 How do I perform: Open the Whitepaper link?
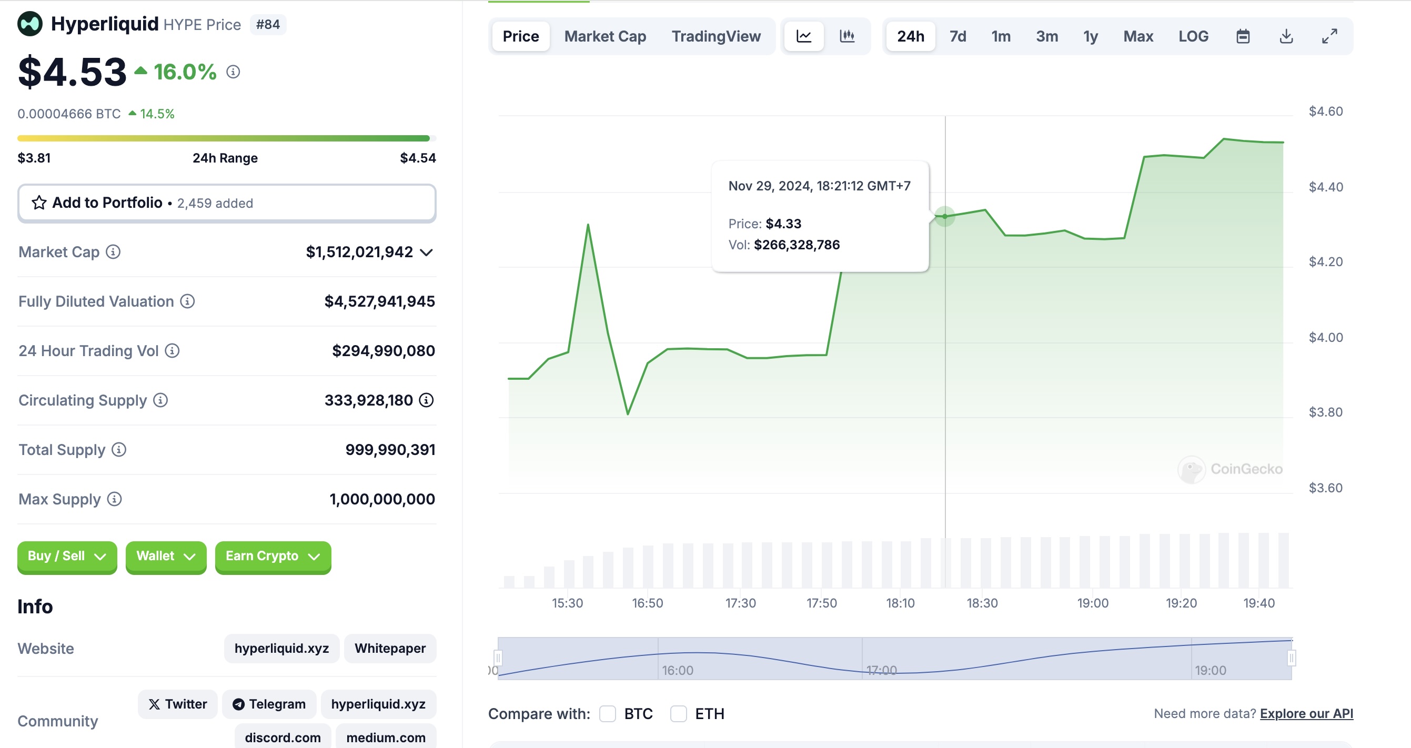[390, 649]
